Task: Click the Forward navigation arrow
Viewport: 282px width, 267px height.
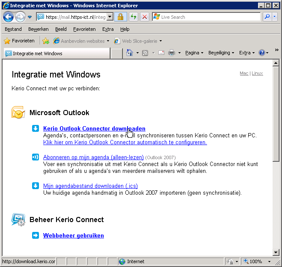Action: click(x=20, y=17)
